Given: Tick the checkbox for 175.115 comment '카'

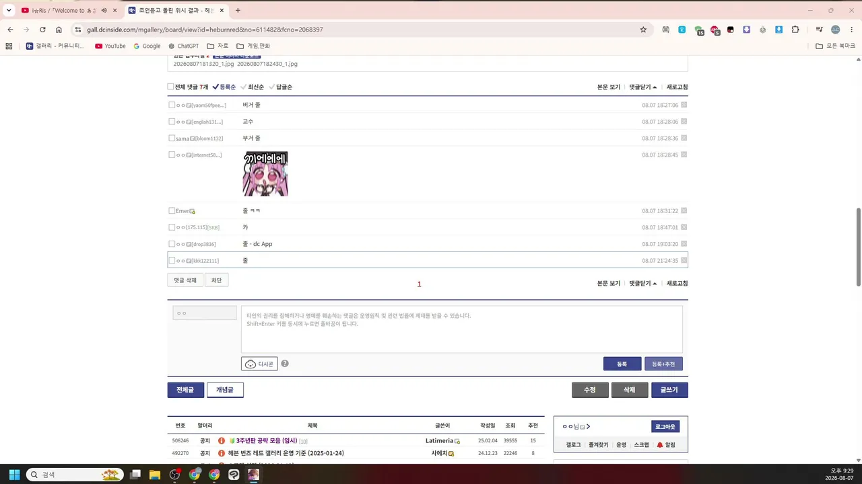Looking at the screenshot, I should pyautogui.click(x=172, y=227).
